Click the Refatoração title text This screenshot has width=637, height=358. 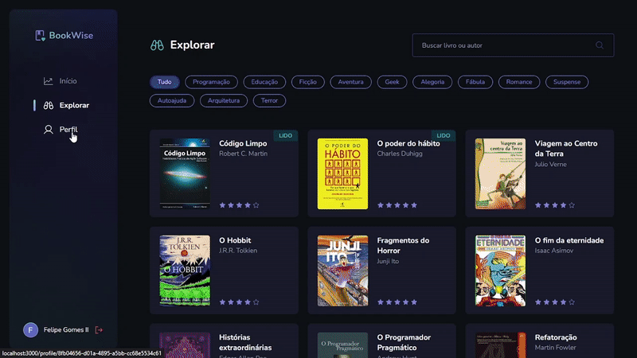556,337
